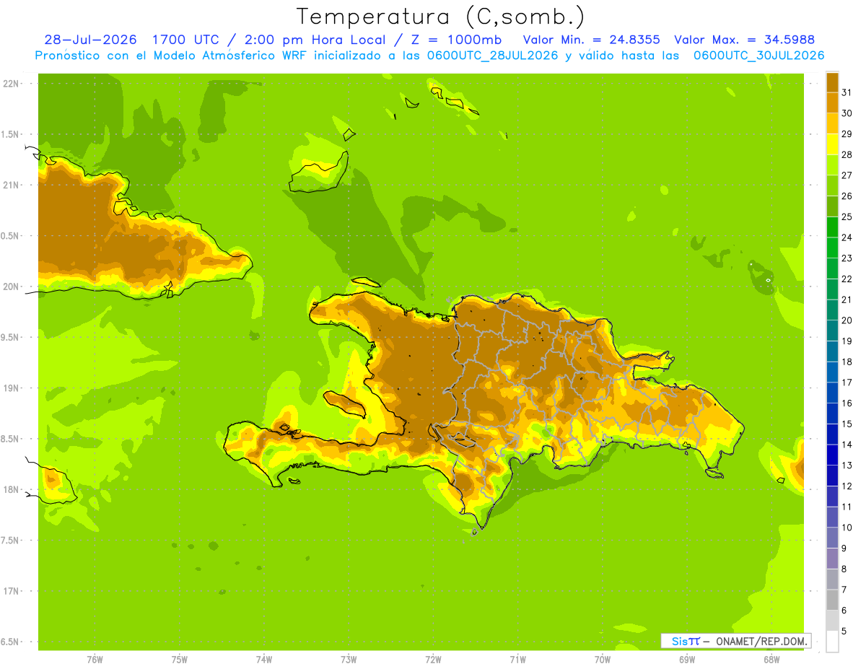Image resolution: width=866 pixels, height=669 pixels.
Task: Click the blue legend swatch between 14 and 15
Action: tap(832, 434)
